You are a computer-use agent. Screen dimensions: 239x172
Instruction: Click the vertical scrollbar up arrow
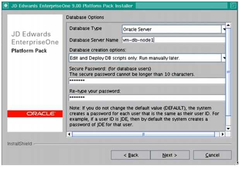click(x=228, y=25)
